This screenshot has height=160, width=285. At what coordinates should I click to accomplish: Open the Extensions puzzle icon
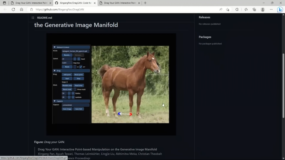237,9
